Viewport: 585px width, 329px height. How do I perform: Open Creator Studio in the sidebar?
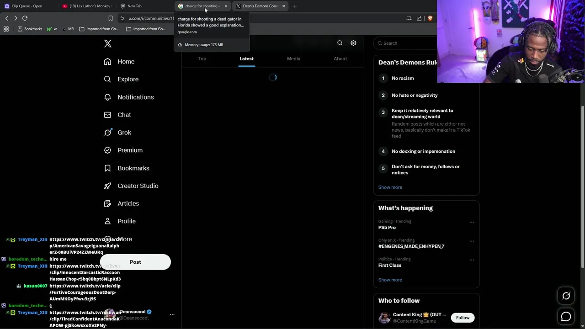[131, 186]
